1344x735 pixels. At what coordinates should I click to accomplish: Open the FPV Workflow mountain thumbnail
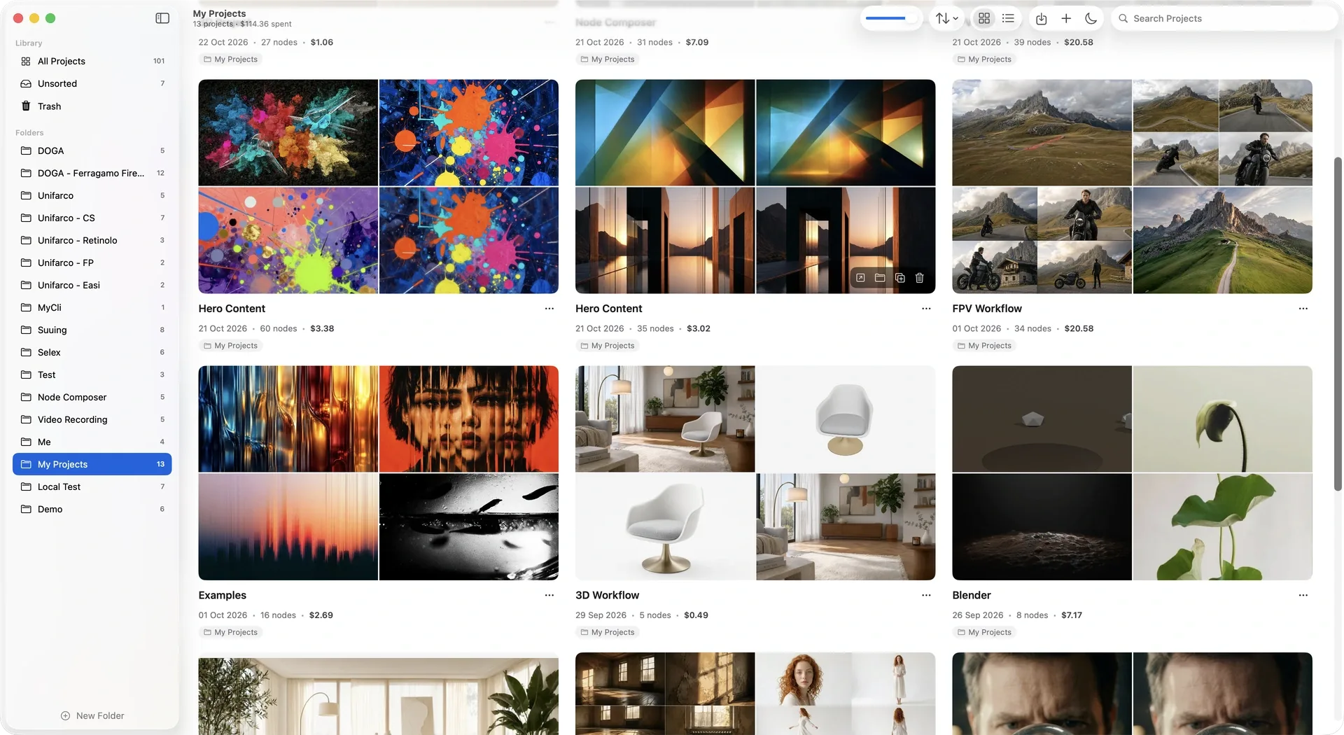[1132, 187]
